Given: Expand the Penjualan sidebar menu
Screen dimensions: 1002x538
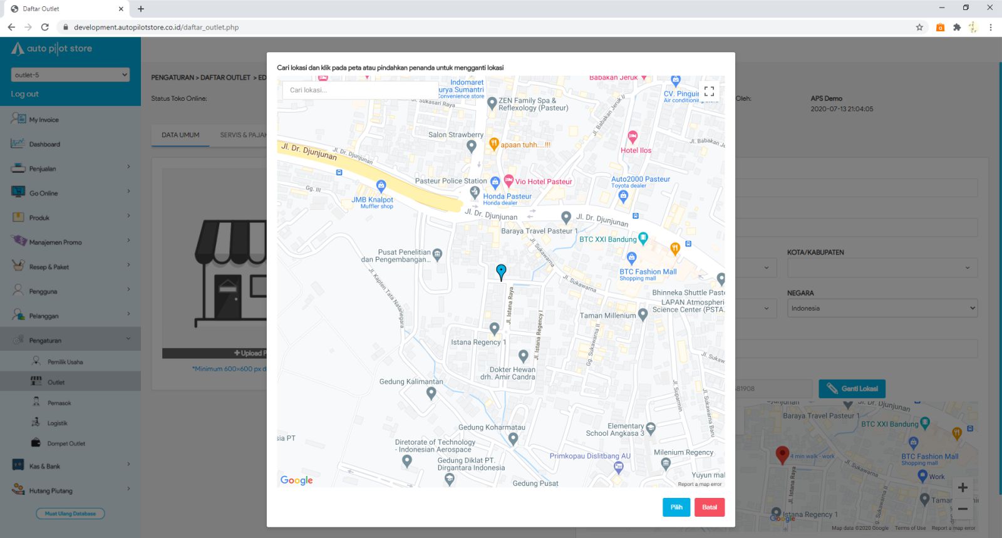Looking at the screenshot, I should 70,168.
